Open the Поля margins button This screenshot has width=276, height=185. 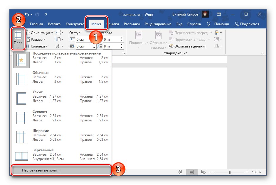click(18, 39)
